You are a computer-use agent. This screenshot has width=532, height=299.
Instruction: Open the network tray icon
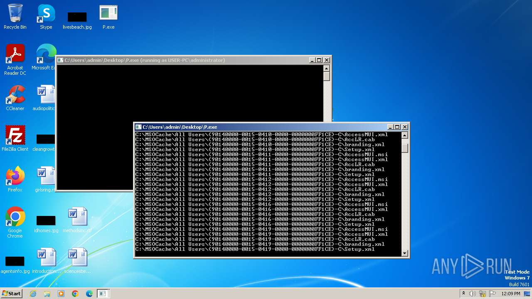[482, 294]
